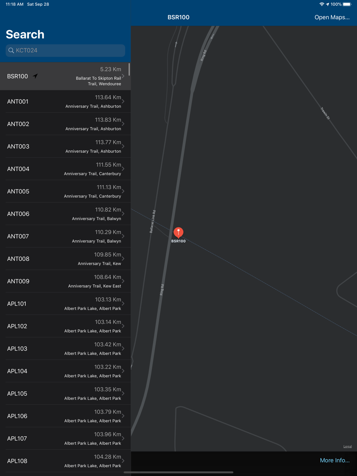Click the 103.13 Km distance value
357x476 pixels.
tap(108, 300)
